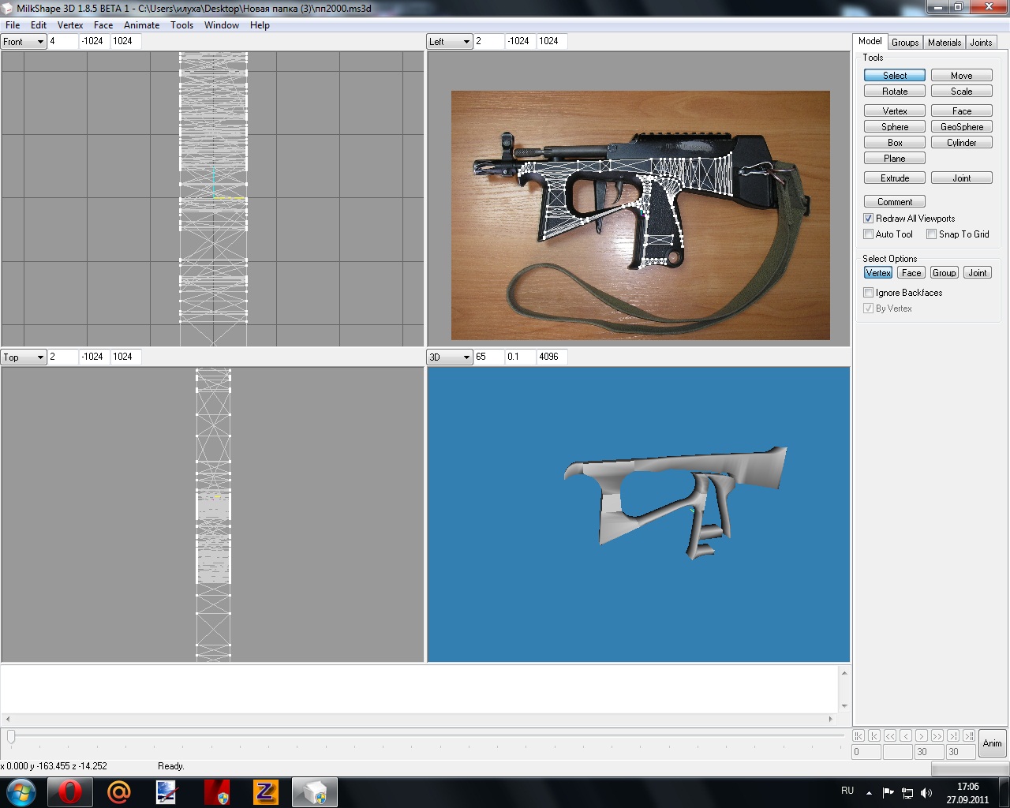This screenshot has height=808, width=1010.
Task: Enable the Auto Tool checkbox
Action: [x=869, y=234]
